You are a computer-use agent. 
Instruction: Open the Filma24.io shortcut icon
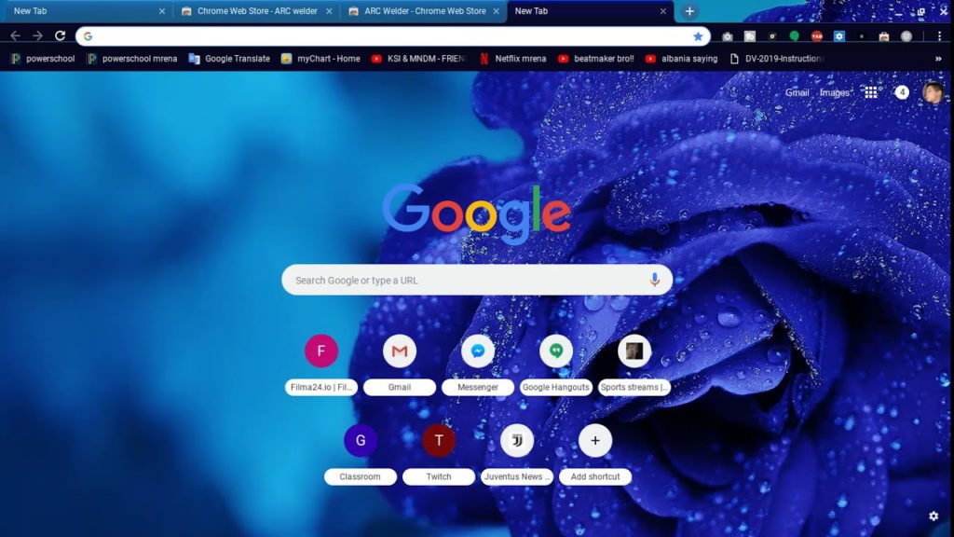(321, 351)
